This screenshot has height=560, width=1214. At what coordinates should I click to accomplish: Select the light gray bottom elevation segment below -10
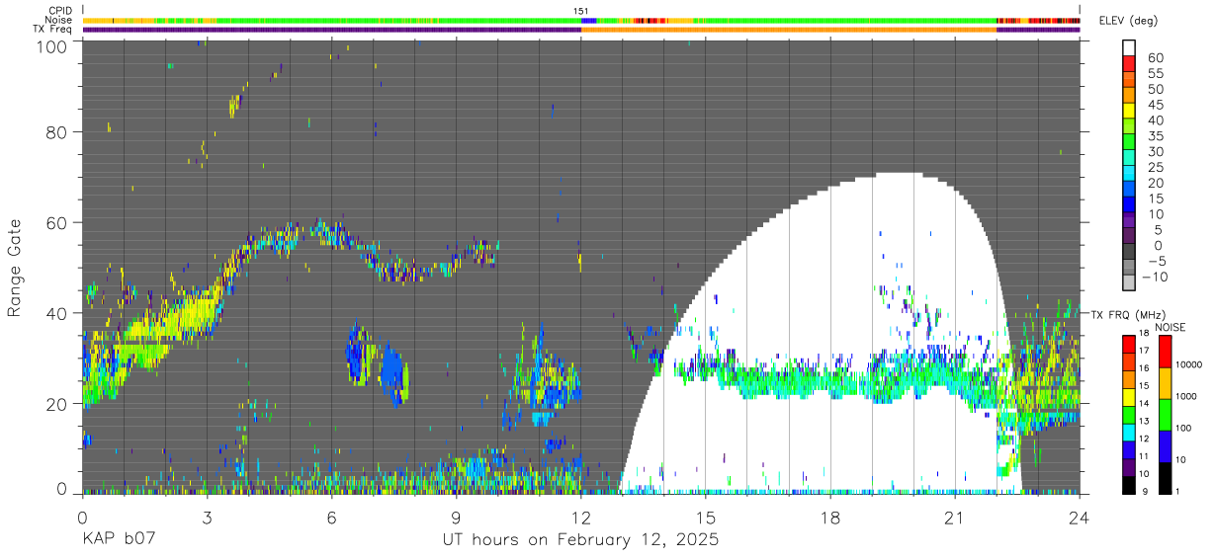pyautogui.click(x=1129, y=284)
